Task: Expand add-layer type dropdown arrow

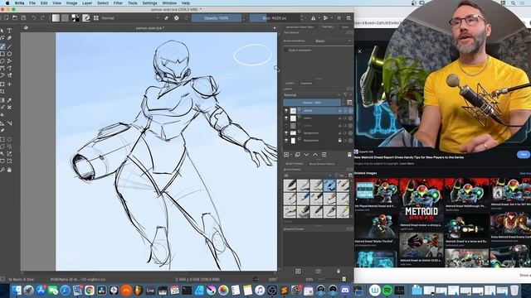Action: click(291, 155)
